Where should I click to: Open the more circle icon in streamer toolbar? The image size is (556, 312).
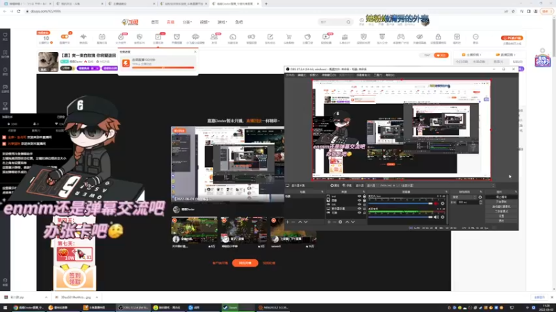coord(475,37)
